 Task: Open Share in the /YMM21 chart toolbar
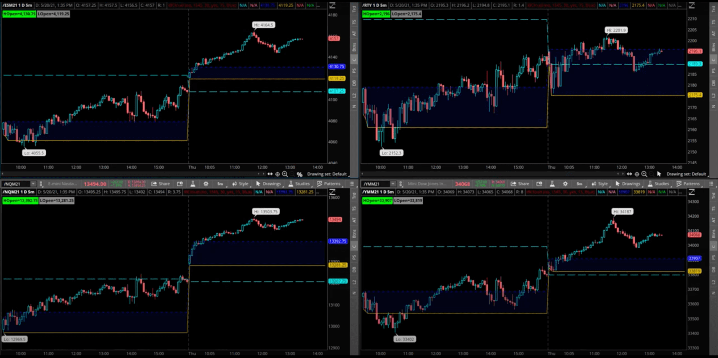pyautogui.click(x=520, y=184)
